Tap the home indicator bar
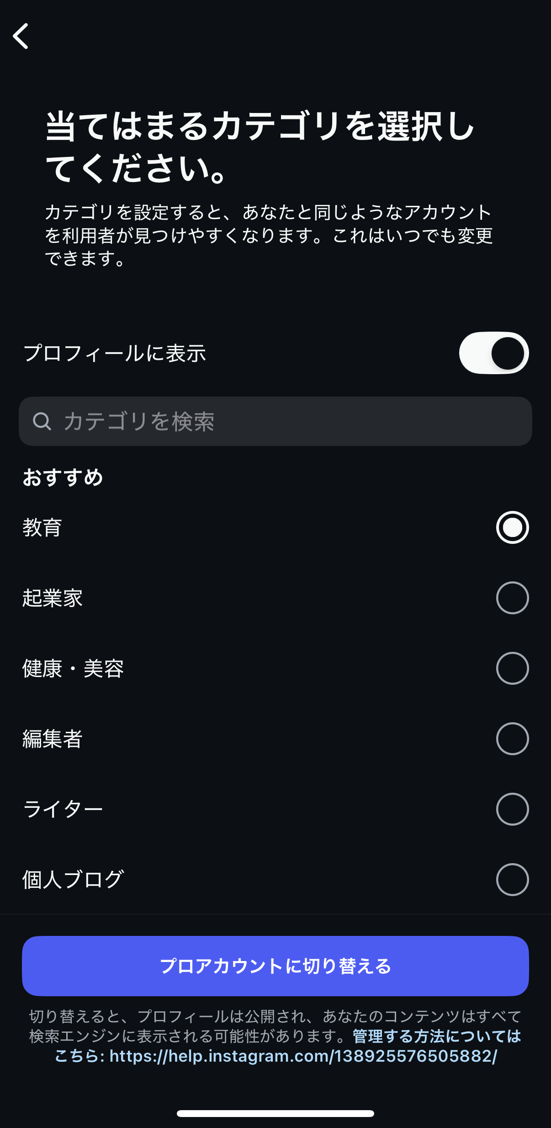 275,1113
